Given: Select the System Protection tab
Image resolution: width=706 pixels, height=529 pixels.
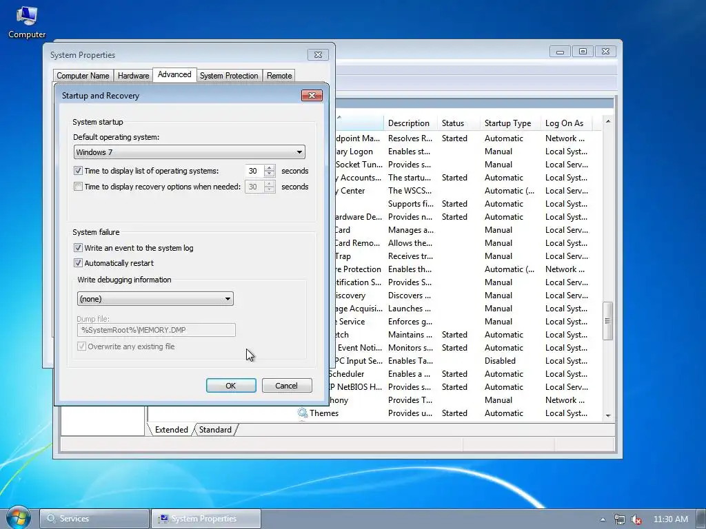Looking at the screenshot, I should pyautogui.click(x=229, y=76).
